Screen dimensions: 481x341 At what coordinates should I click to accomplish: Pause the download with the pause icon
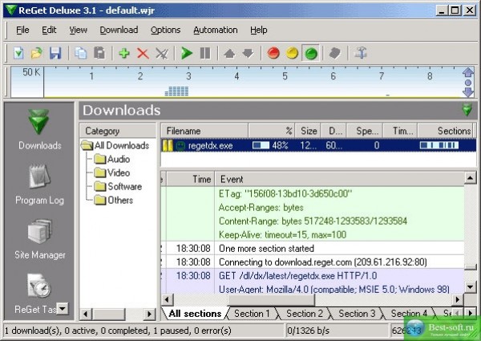(205, 54)
